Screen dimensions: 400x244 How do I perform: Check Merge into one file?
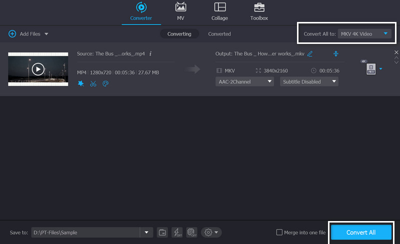coord(279,233)
